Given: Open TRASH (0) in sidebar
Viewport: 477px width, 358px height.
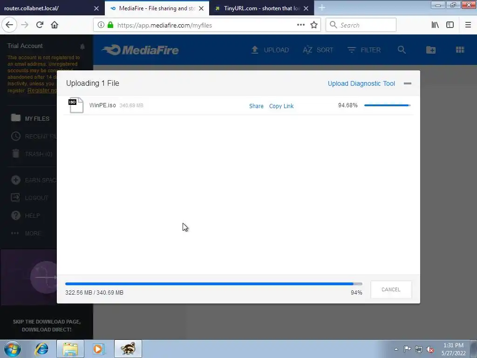Looking at the screenshot, I should [x=32, y=154].
